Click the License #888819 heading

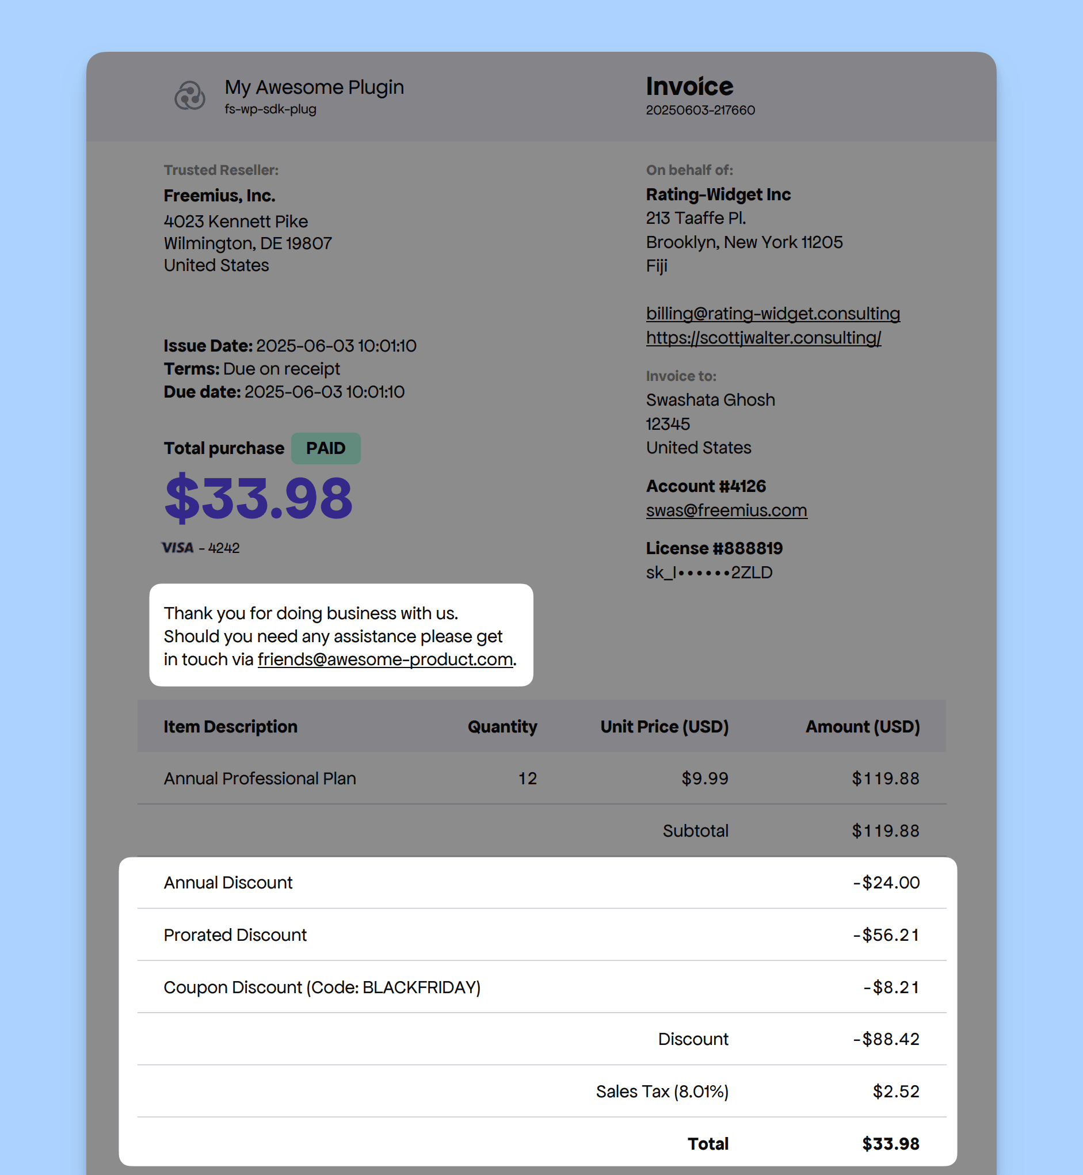point(714,548)
